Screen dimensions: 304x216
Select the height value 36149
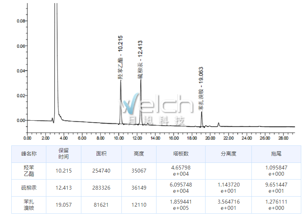click(139, 188)
